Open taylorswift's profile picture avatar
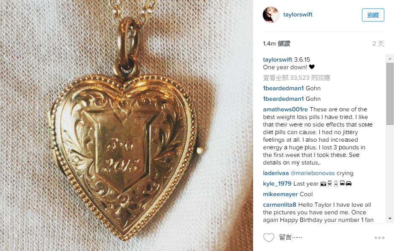The width and height of the screenshot is (394, 251). (x=271, y=15)
